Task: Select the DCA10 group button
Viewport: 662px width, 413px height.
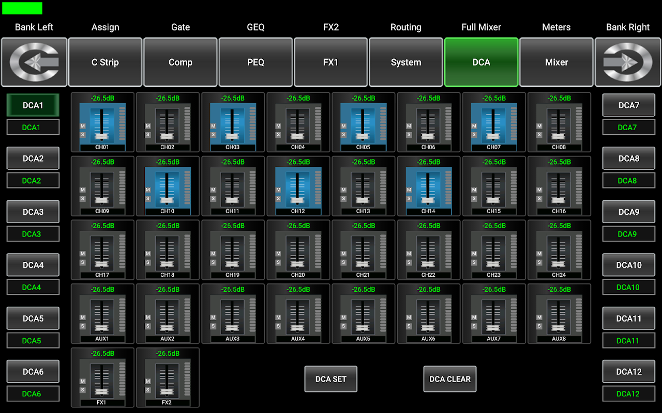Action: [629, 265]
